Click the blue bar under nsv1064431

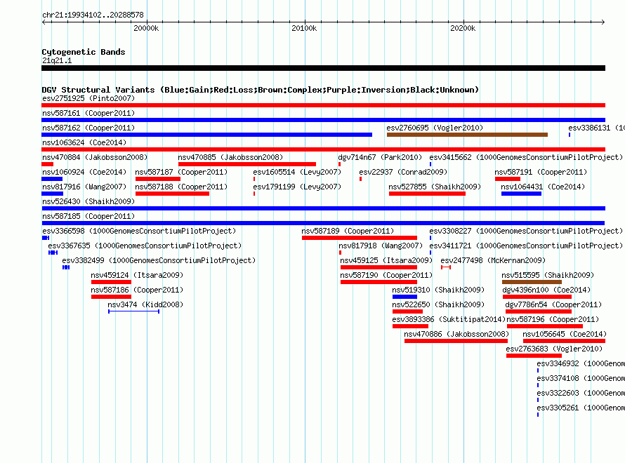521,194
